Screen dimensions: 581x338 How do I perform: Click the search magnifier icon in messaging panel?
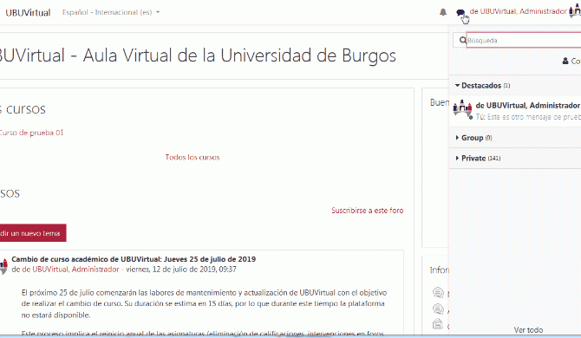462,40
